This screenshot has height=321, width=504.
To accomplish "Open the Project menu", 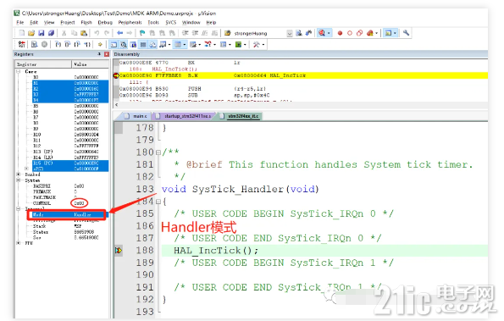I will [67, 22].
